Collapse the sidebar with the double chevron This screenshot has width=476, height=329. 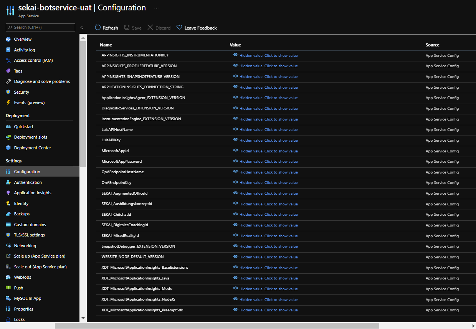point(81,27)
